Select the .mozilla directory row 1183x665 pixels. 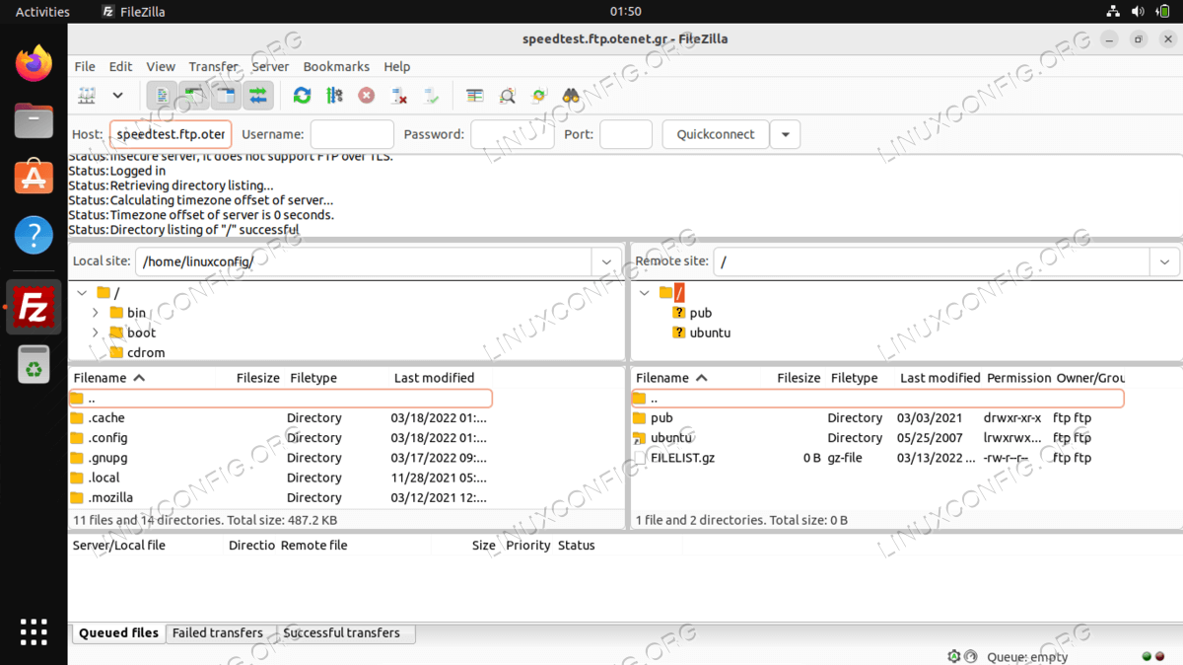(x=281, y=498)
